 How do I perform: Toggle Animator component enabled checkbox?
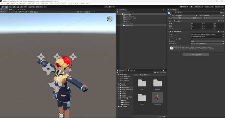[172, 32]
